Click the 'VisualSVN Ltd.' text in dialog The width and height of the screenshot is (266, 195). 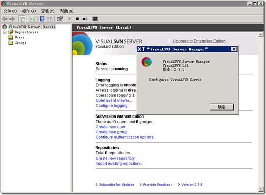176,65
